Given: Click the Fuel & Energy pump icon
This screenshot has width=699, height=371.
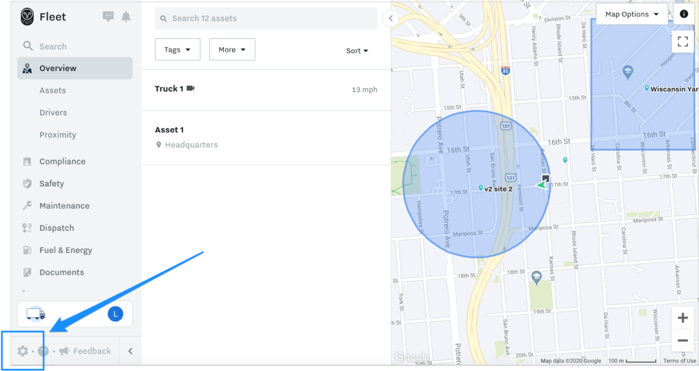Looking at the screenshot, I should point(27,250).
